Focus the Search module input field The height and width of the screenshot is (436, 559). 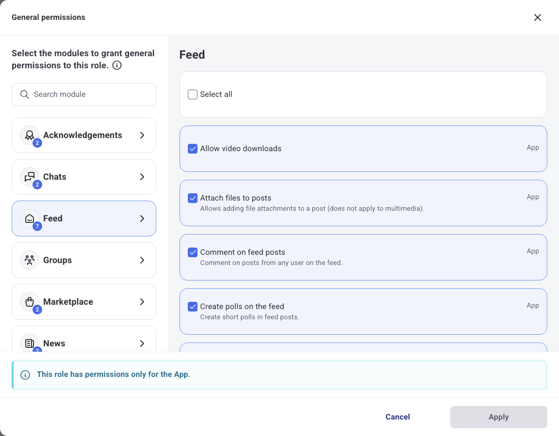pos(84,94)
